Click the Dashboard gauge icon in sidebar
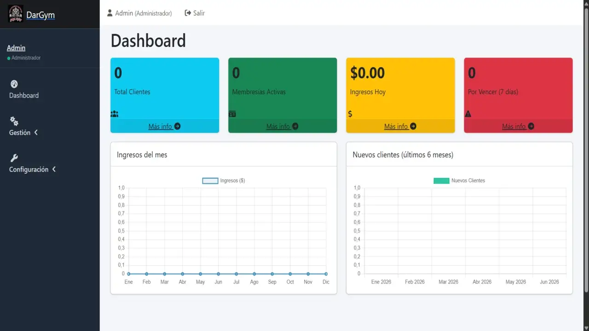Viewport: 589px width, 331px height. click(14, 84)
